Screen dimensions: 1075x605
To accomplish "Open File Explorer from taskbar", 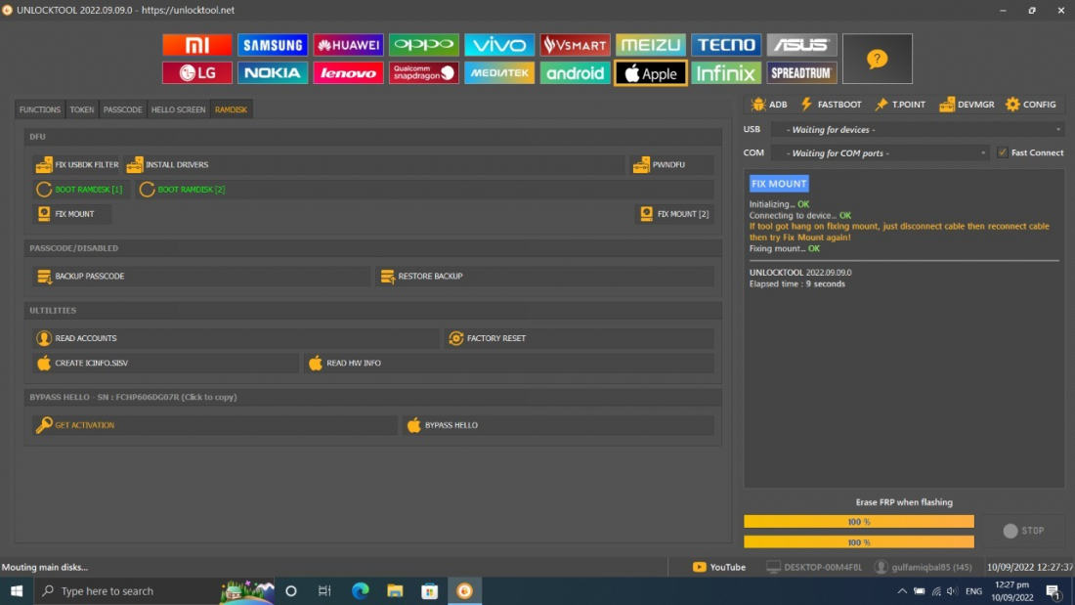I will click(x=395, y=590).
